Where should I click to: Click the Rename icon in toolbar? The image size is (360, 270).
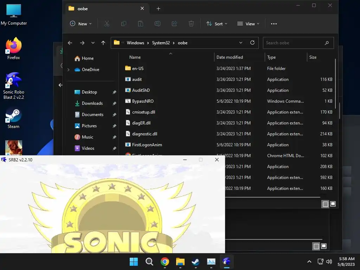pyautogui.click(x=157, y=24)
